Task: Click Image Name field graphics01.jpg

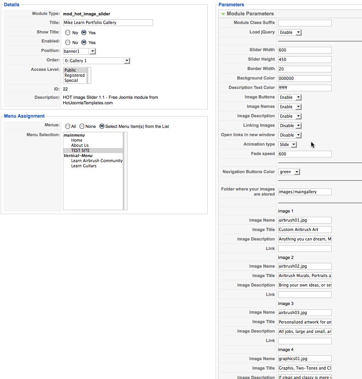Action: [x=305, y=359]
